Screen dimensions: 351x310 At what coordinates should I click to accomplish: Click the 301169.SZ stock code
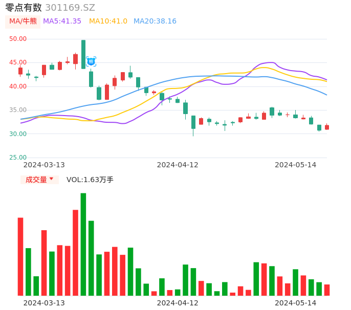pyautogui.click(x=70, y=8)
